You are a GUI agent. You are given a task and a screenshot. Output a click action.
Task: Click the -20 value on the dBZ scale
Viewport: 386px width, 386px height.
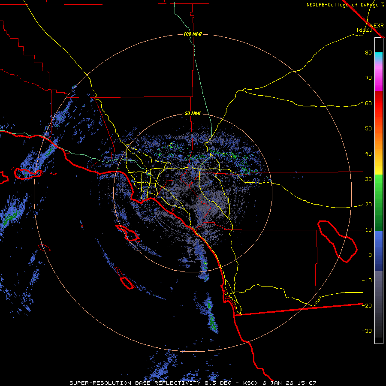click(x=367, y=306)
